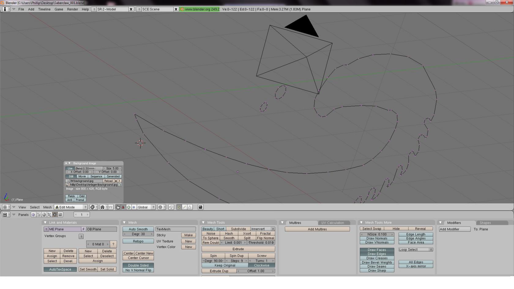Select the rotate manipulator ring icon
514x289 pixels.
128,207
